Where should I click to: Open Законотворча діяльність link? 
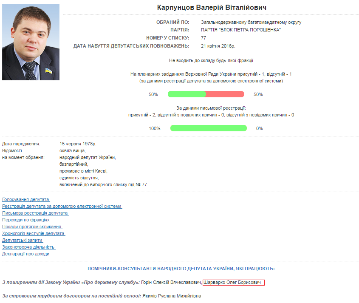click(29, 247)
